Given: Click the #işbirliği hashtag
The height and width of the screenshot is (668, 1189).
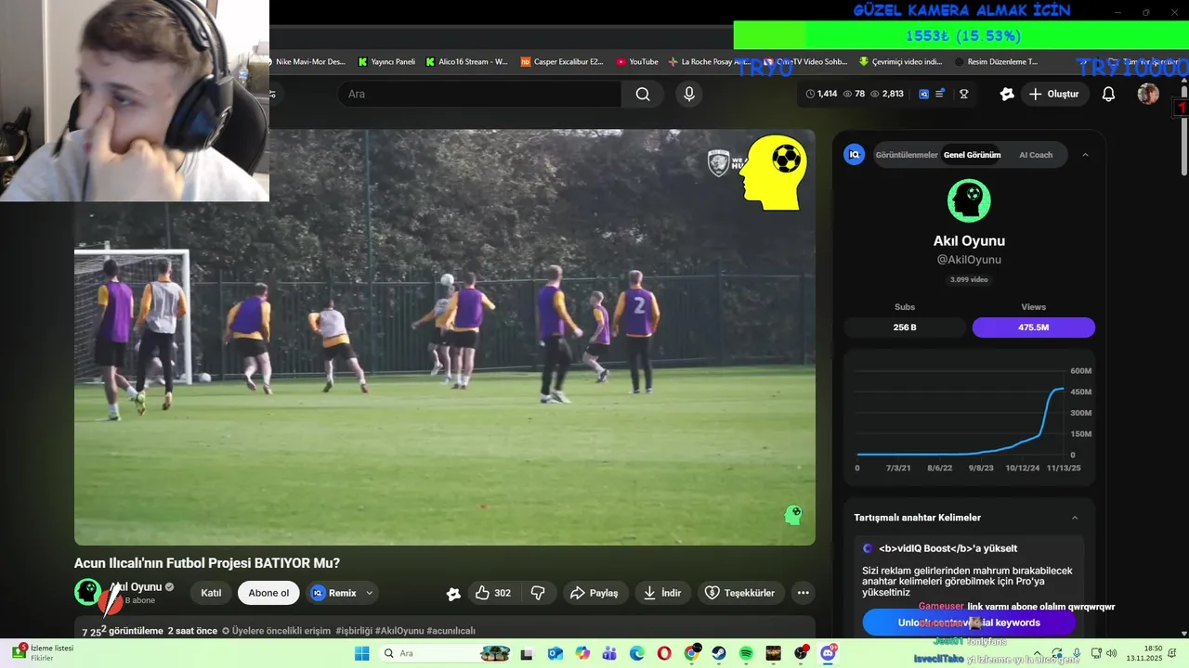Looking at the screenshot, I should pyautogui.click(x=354, y=631).
